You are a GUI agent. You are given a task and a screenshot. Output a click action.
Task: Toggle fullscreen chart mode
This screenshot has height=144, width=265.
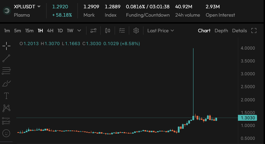[254, 31]
